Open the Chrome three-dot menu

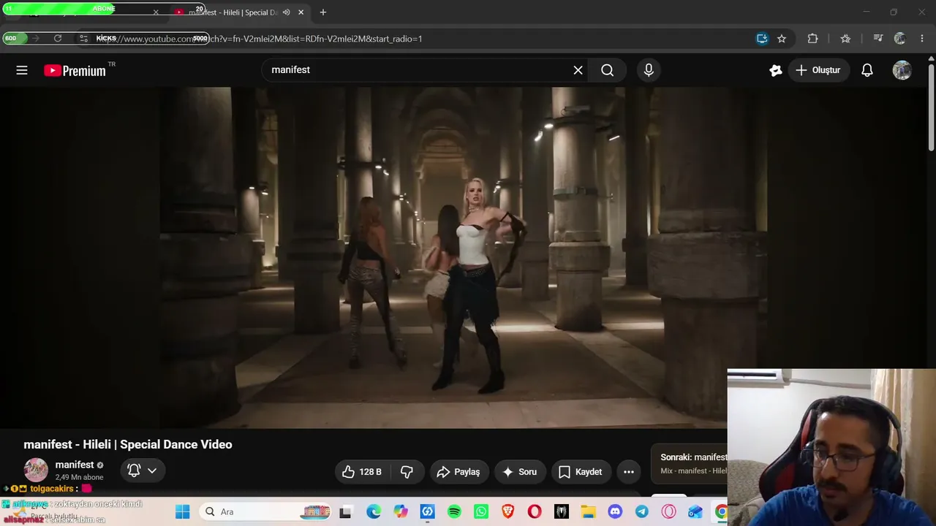pyautogui.click(x=921, y=39)
